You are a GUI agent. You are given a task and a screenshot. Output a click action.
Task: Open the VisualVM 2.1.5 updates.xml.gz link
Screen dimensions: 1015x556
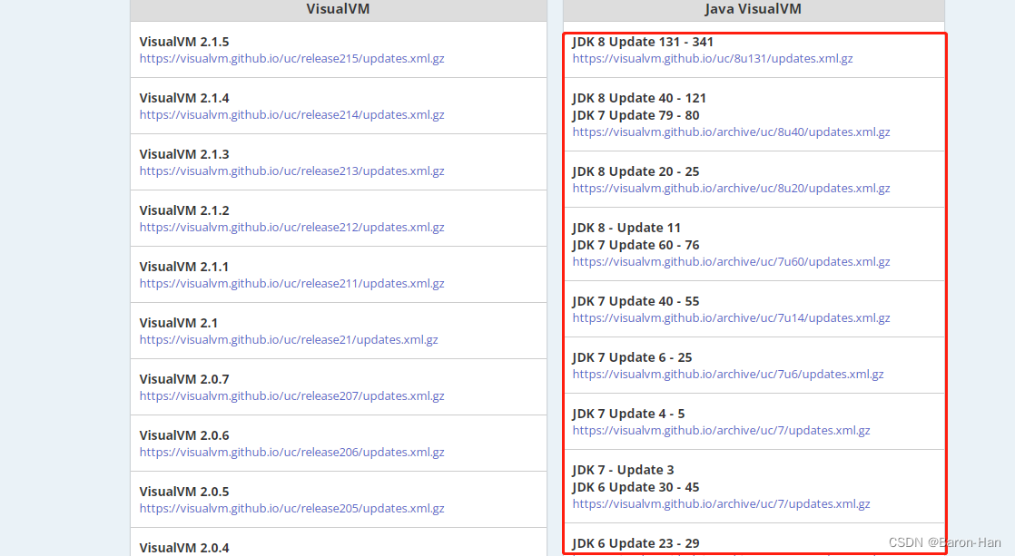(x=291, y=58)
